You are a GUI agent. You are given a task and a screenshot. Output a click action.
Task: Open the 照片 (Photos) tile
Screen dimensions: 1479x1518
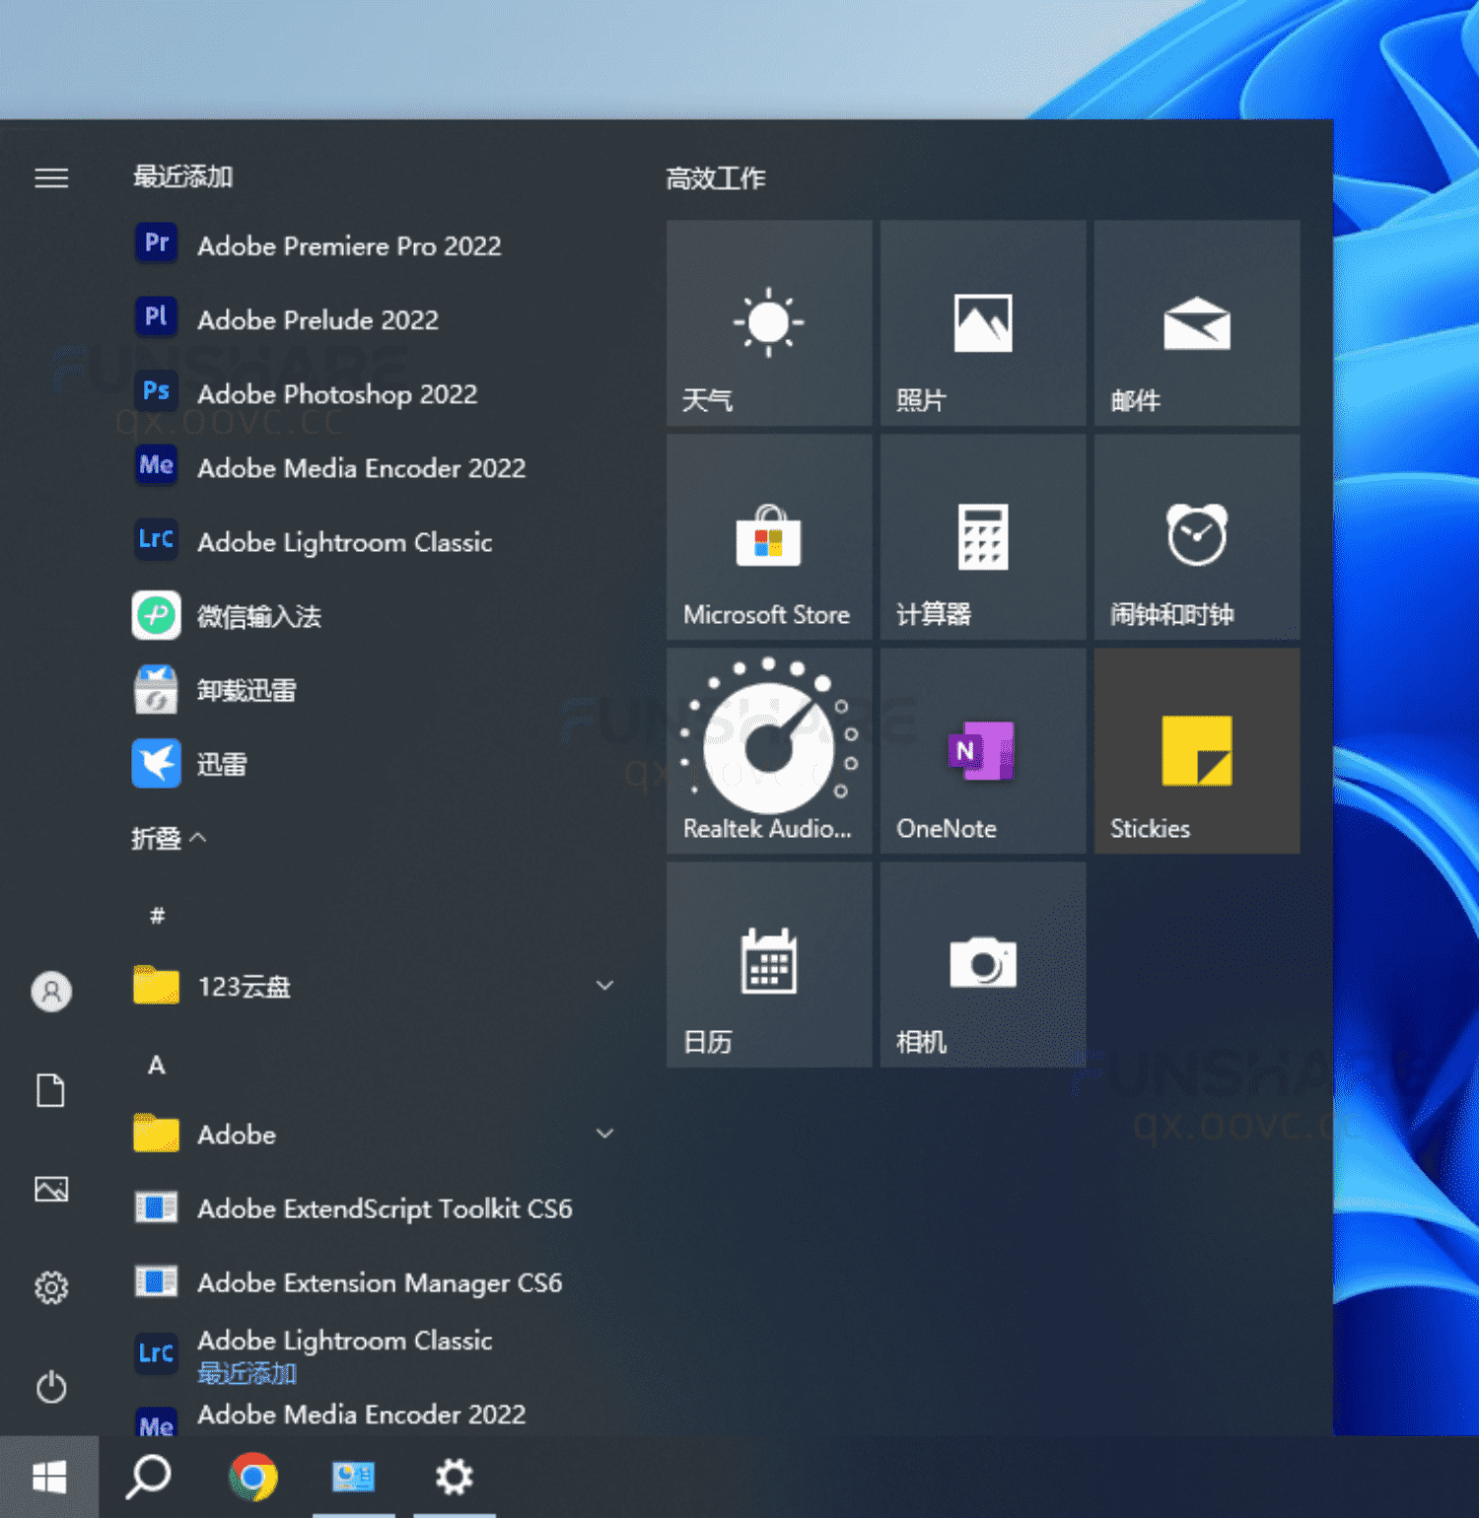(982, 323)
